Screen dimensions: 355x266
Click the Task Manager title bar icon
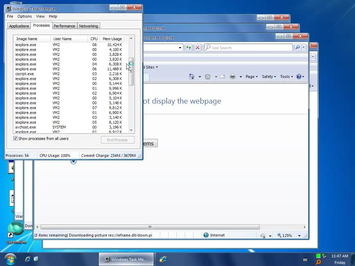tap(8, 9)
